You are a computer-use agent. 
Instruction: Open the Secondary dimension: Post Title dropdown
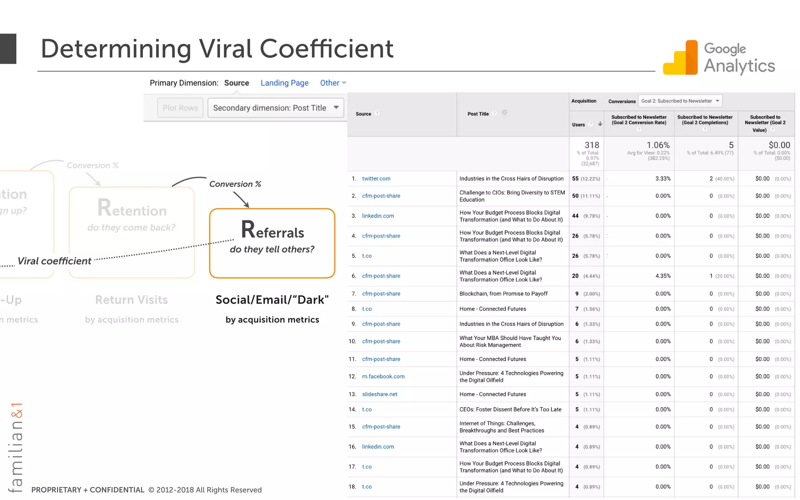[276, 108]
